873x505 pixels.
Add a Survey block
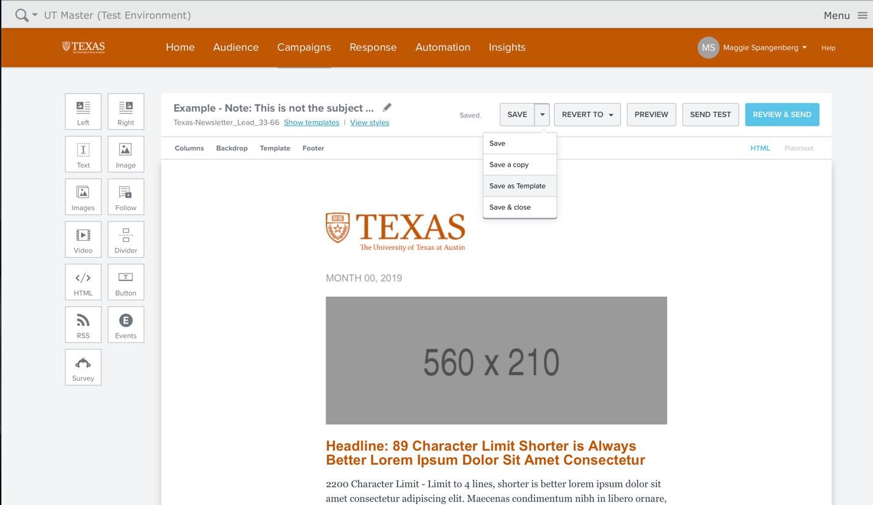(x=83, y=367)
